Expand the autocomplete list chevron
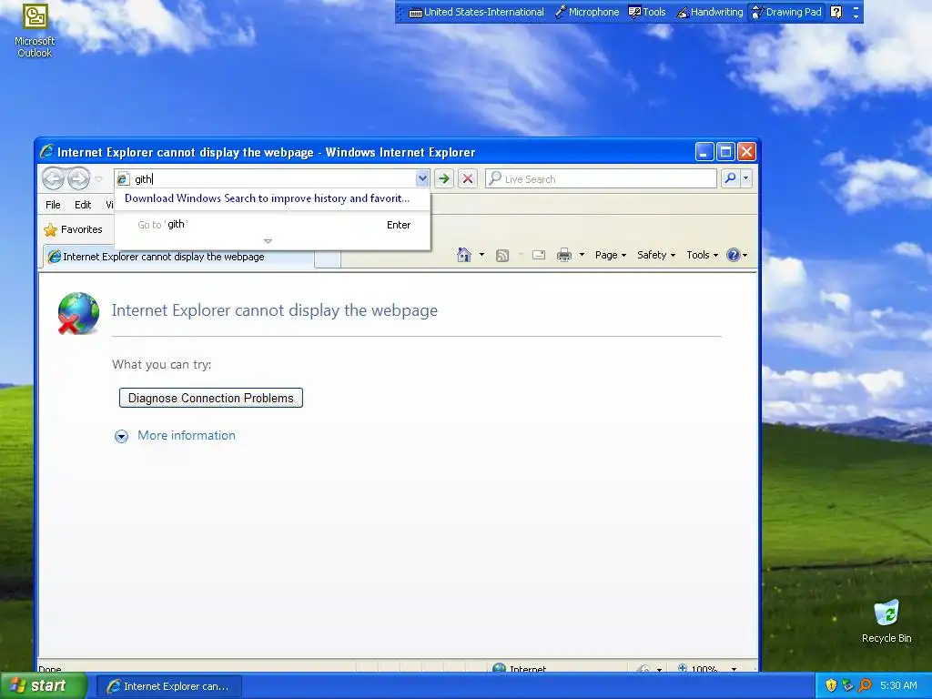 (x=268, y=241)
